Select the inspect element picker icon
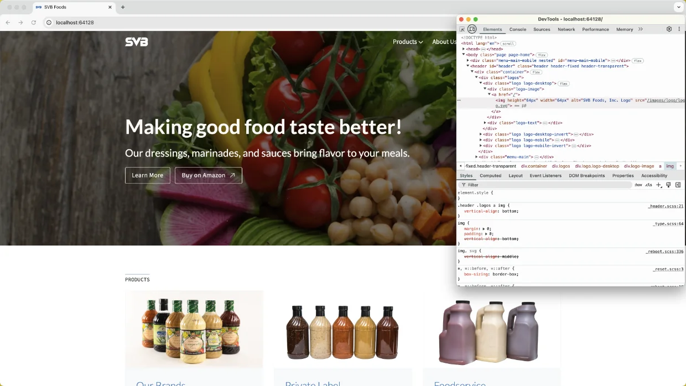The image size is (686, 386). (462, 29)
